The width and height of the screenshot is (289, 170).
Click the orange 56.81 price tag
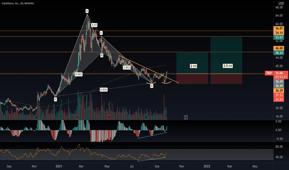click(279, 28)
